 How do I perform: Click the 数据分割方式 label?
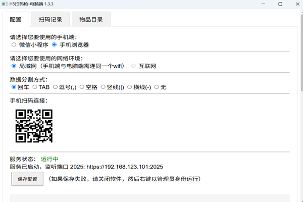coord(29,79)
